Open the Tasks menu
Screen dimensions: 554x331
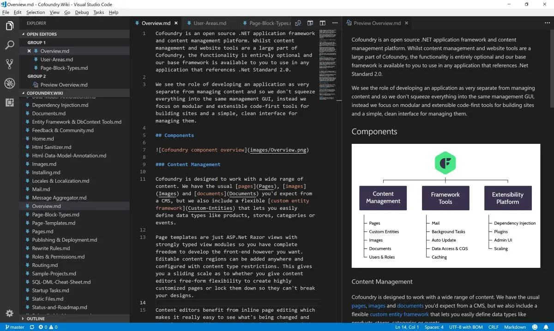click(99, 12)
